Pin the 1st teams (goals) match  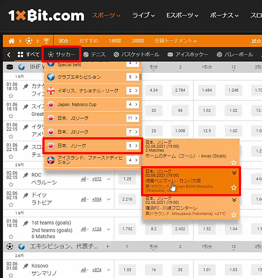click(25, 223)
